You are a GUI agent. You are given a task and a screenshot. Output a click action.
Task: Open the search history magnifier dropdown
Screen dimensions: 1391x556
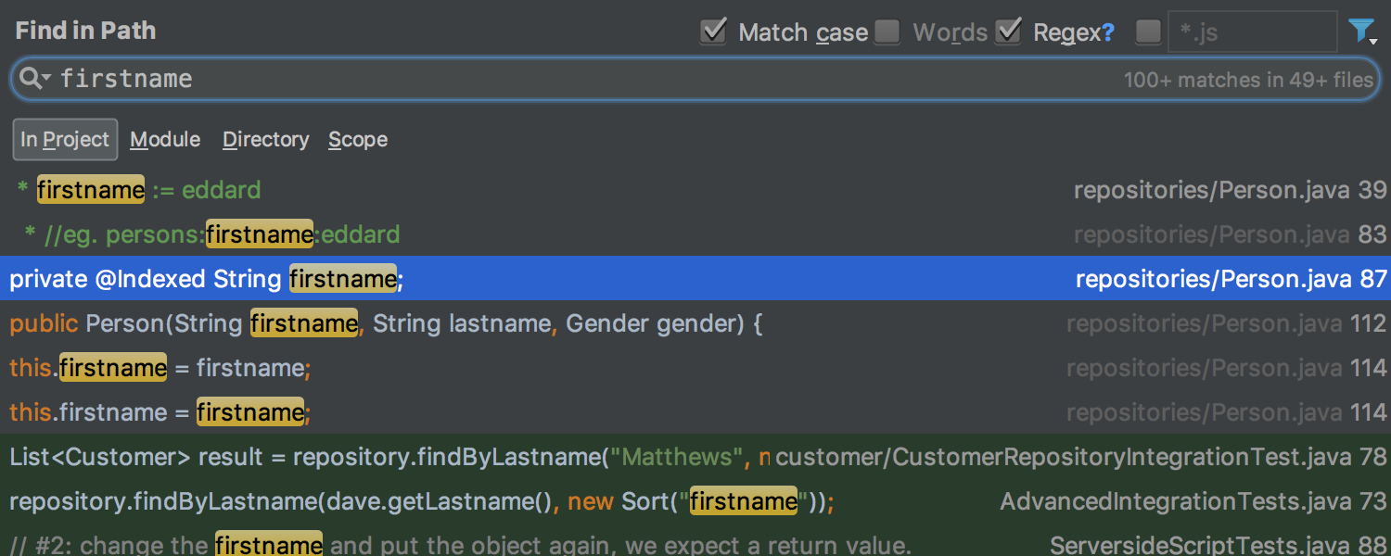33,79
